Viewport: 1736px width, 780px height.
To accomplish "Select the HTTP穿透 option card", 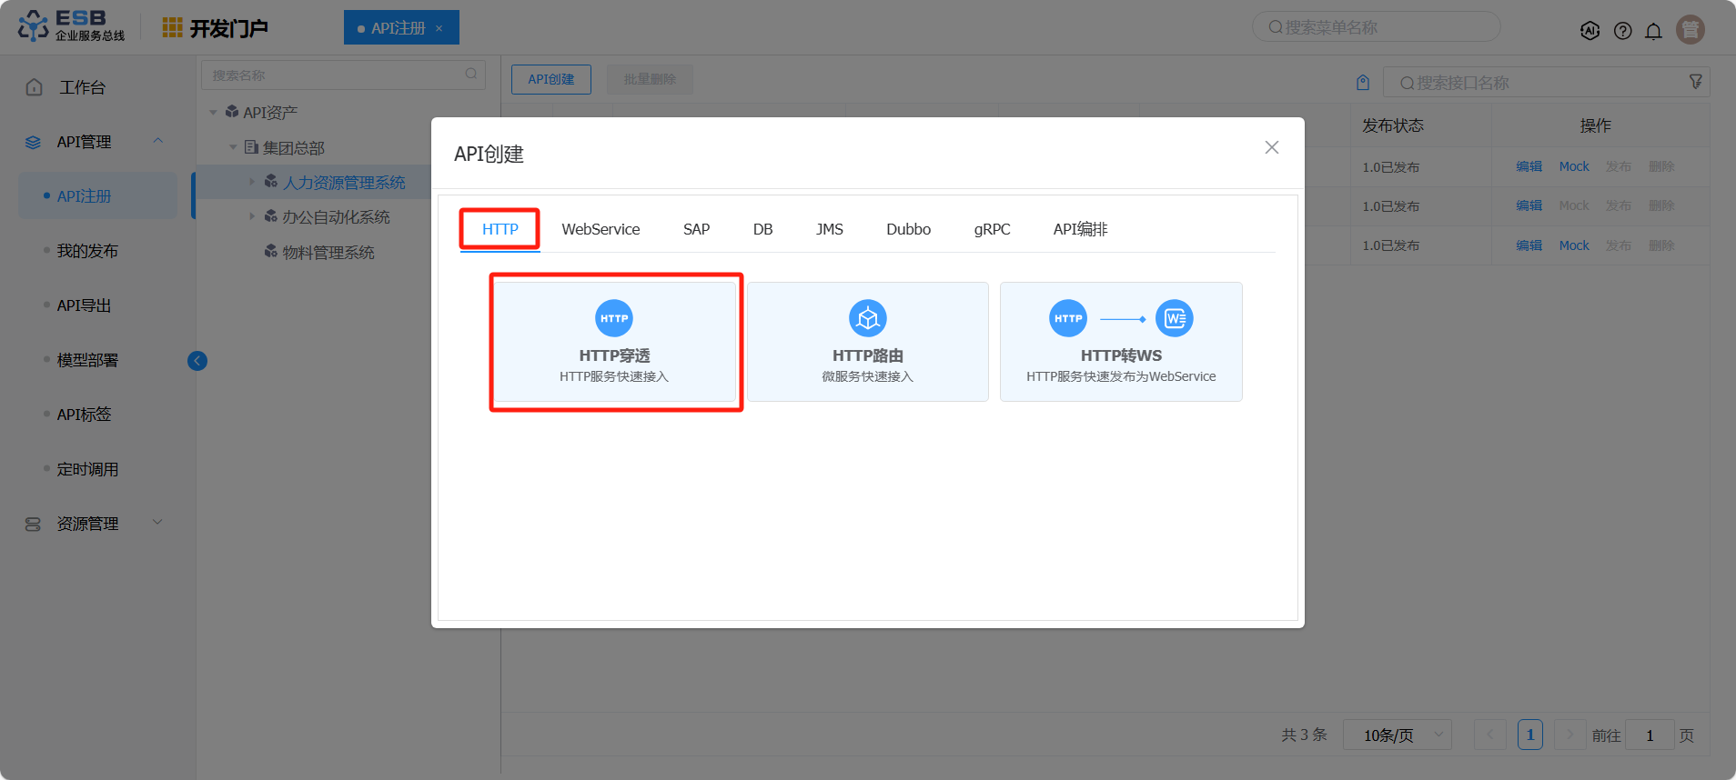I will click(614, 342).
